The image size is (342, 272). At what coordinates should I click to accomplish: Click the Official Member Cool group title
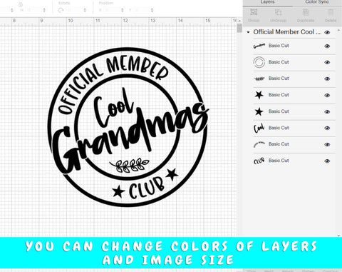(287, 32)
